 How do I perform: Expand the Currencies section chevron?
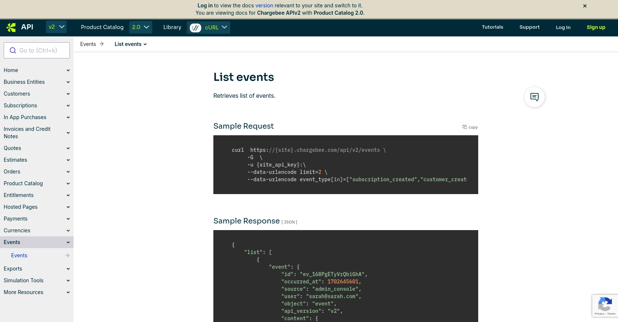(x=68, y=230)
